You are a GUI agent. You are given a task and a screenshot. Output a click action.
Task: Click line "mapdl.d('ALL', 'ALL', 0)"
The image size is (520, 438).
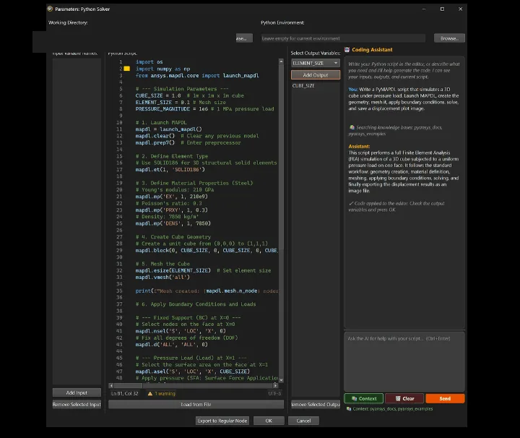(171, 345)
